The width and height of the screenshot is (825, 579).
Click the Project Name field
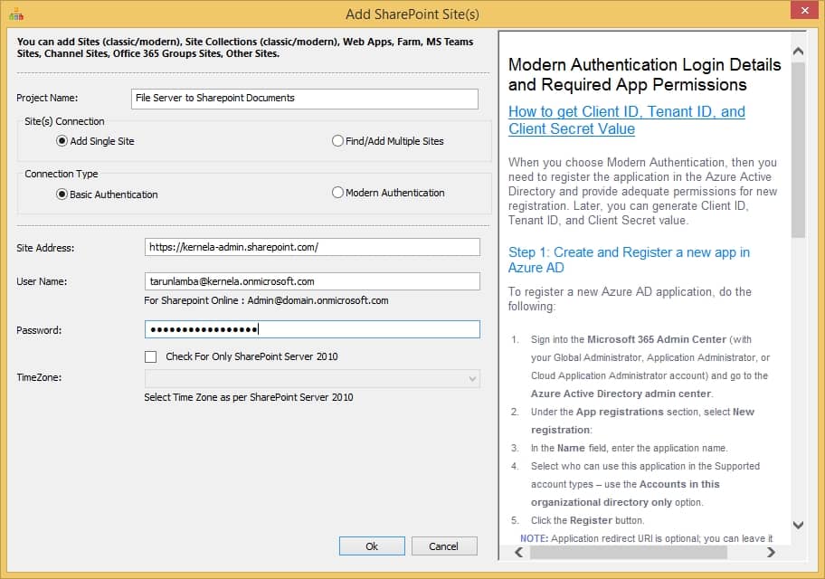[305, 99]
